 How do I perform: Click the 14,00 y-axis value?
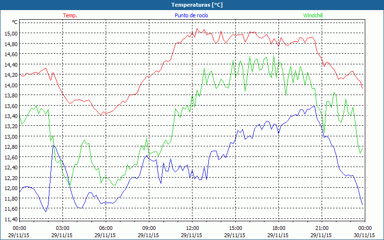point(11,85)
